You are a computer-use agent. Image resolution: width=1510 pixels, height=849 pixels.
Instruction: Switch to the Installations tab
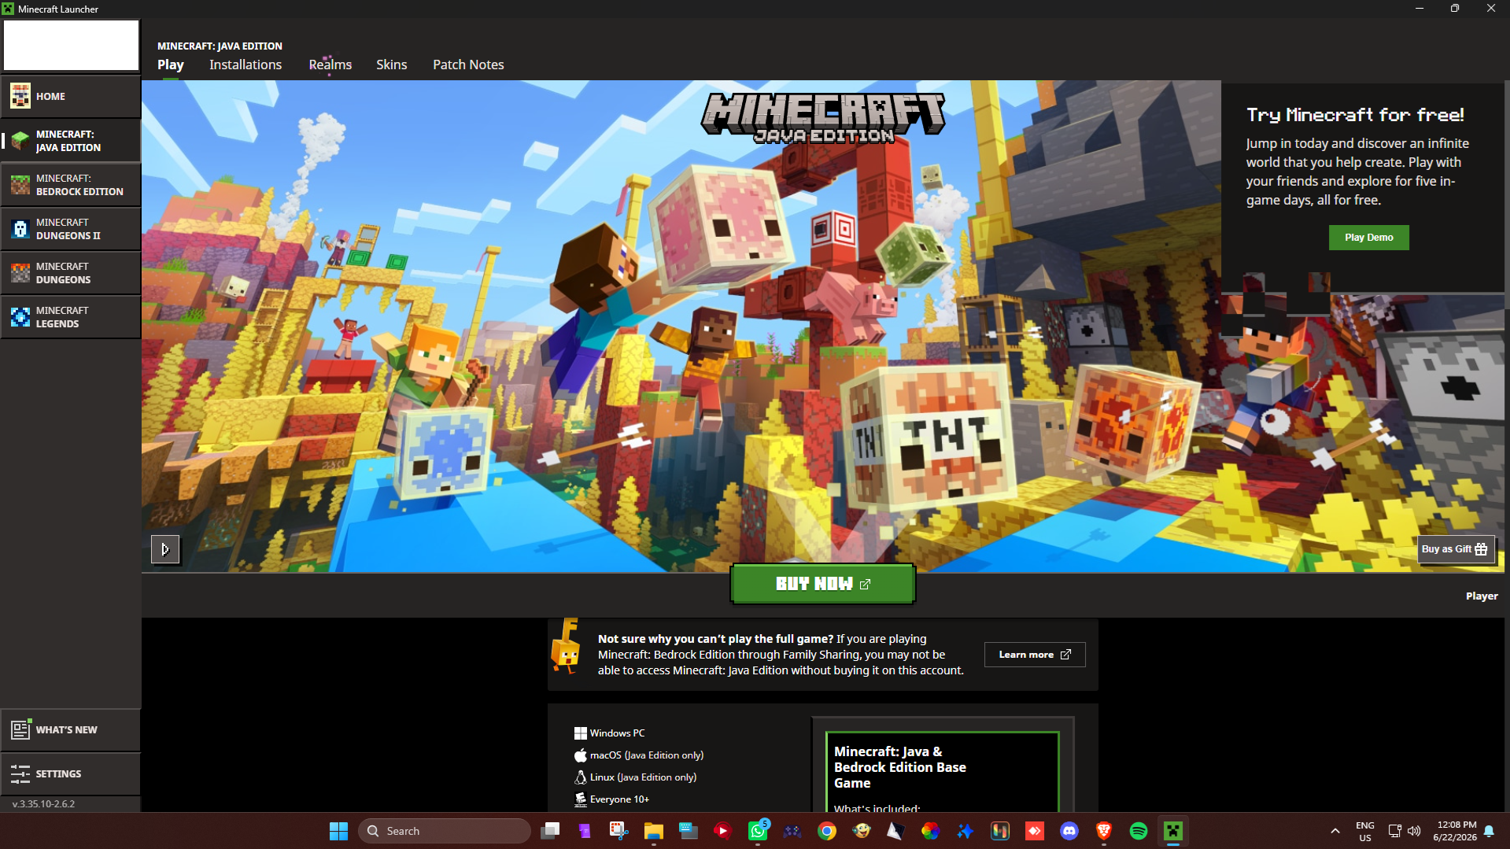tap(246, 65)
